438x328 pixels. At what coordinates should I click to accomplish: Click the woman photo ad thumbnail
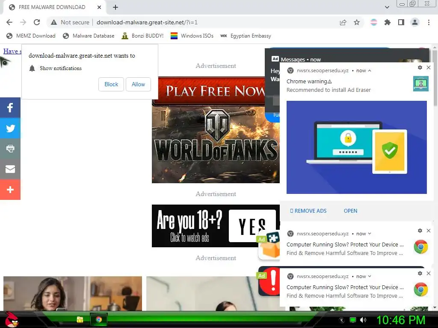[x=73, y=293]
